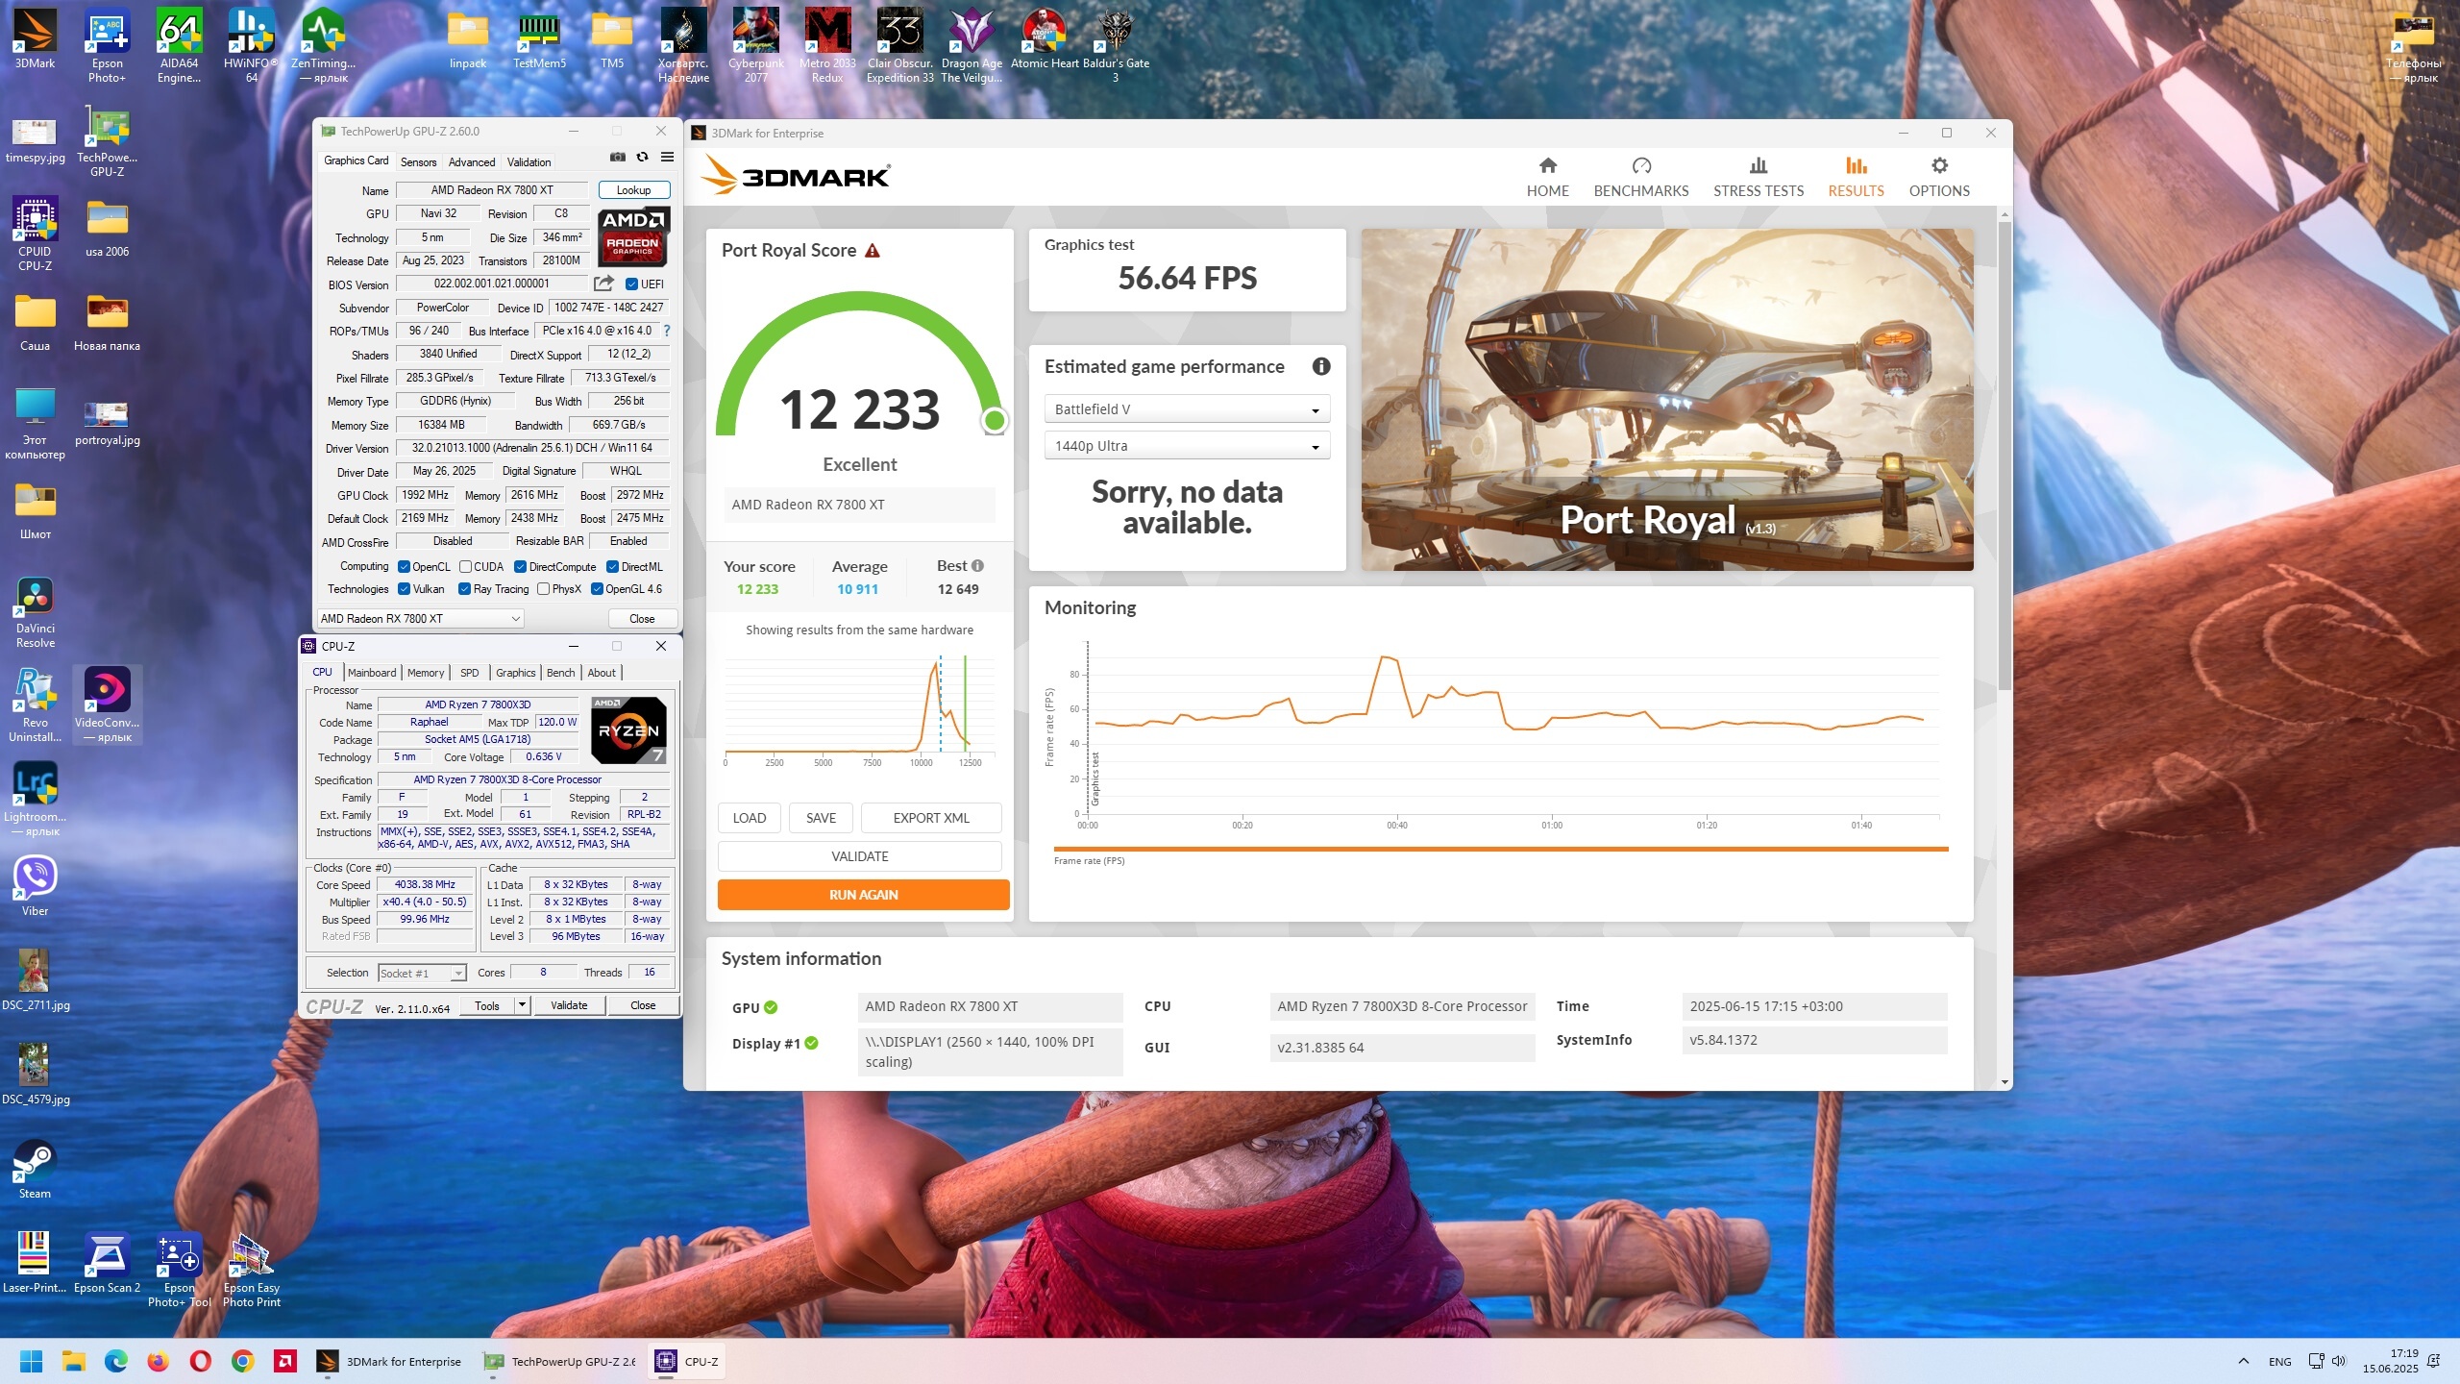Open the 3DMark OPTIONS section

point(1939,177)
